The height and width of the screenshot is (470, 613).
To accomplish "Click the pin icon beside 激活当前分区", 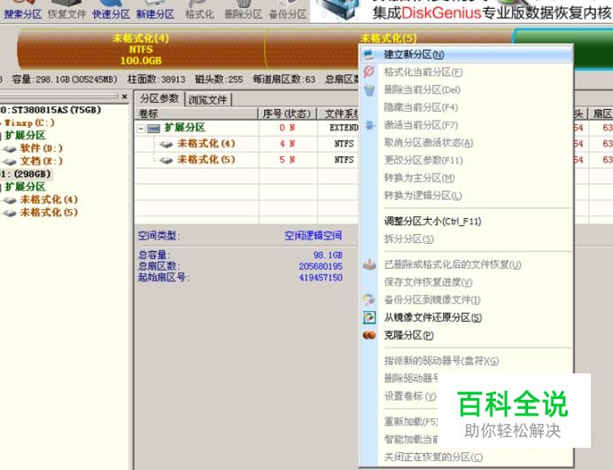I will (x=369, y=125).
